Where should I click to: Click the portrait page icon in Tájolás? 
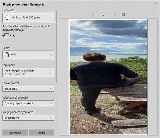click(7, 55)
